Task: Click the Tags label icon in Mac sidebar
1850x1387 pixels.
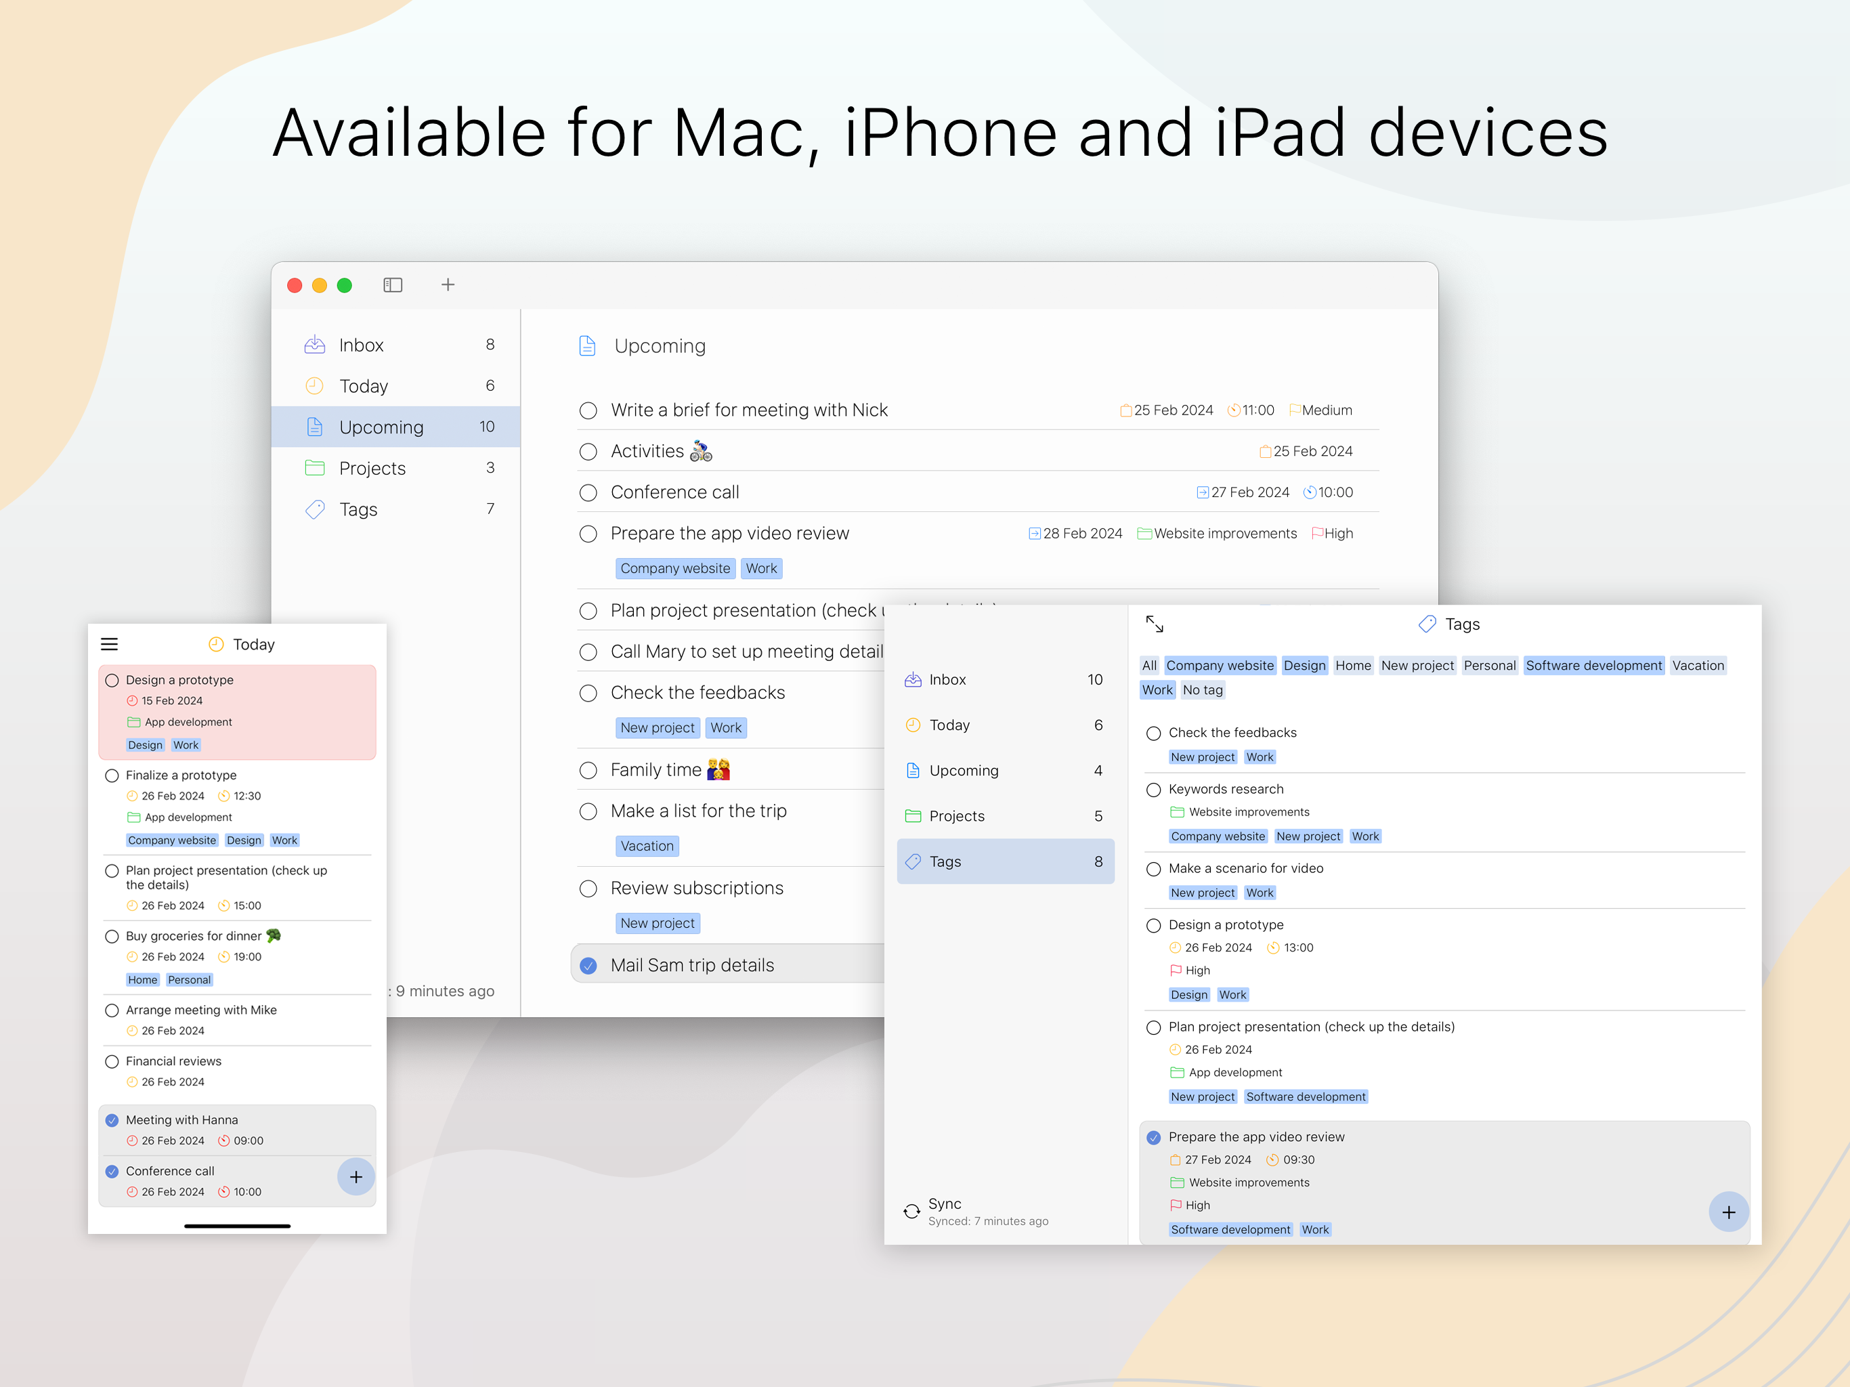Action: click(314, 509)
